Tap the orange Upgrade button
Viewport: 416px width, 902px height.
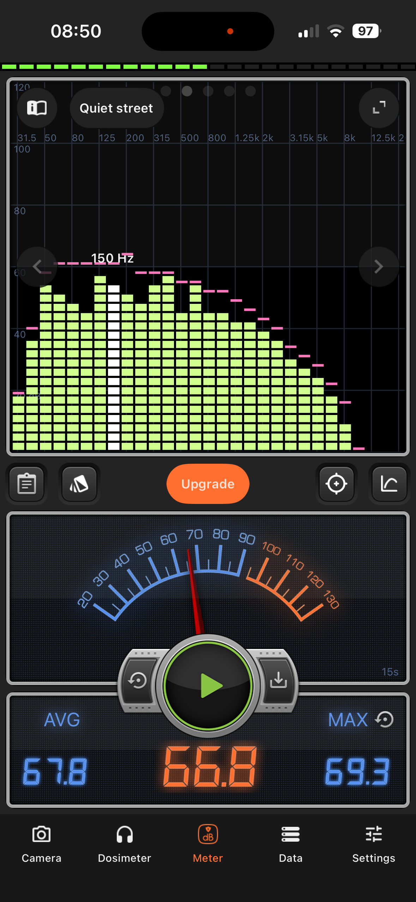click(x=208, y=483)
